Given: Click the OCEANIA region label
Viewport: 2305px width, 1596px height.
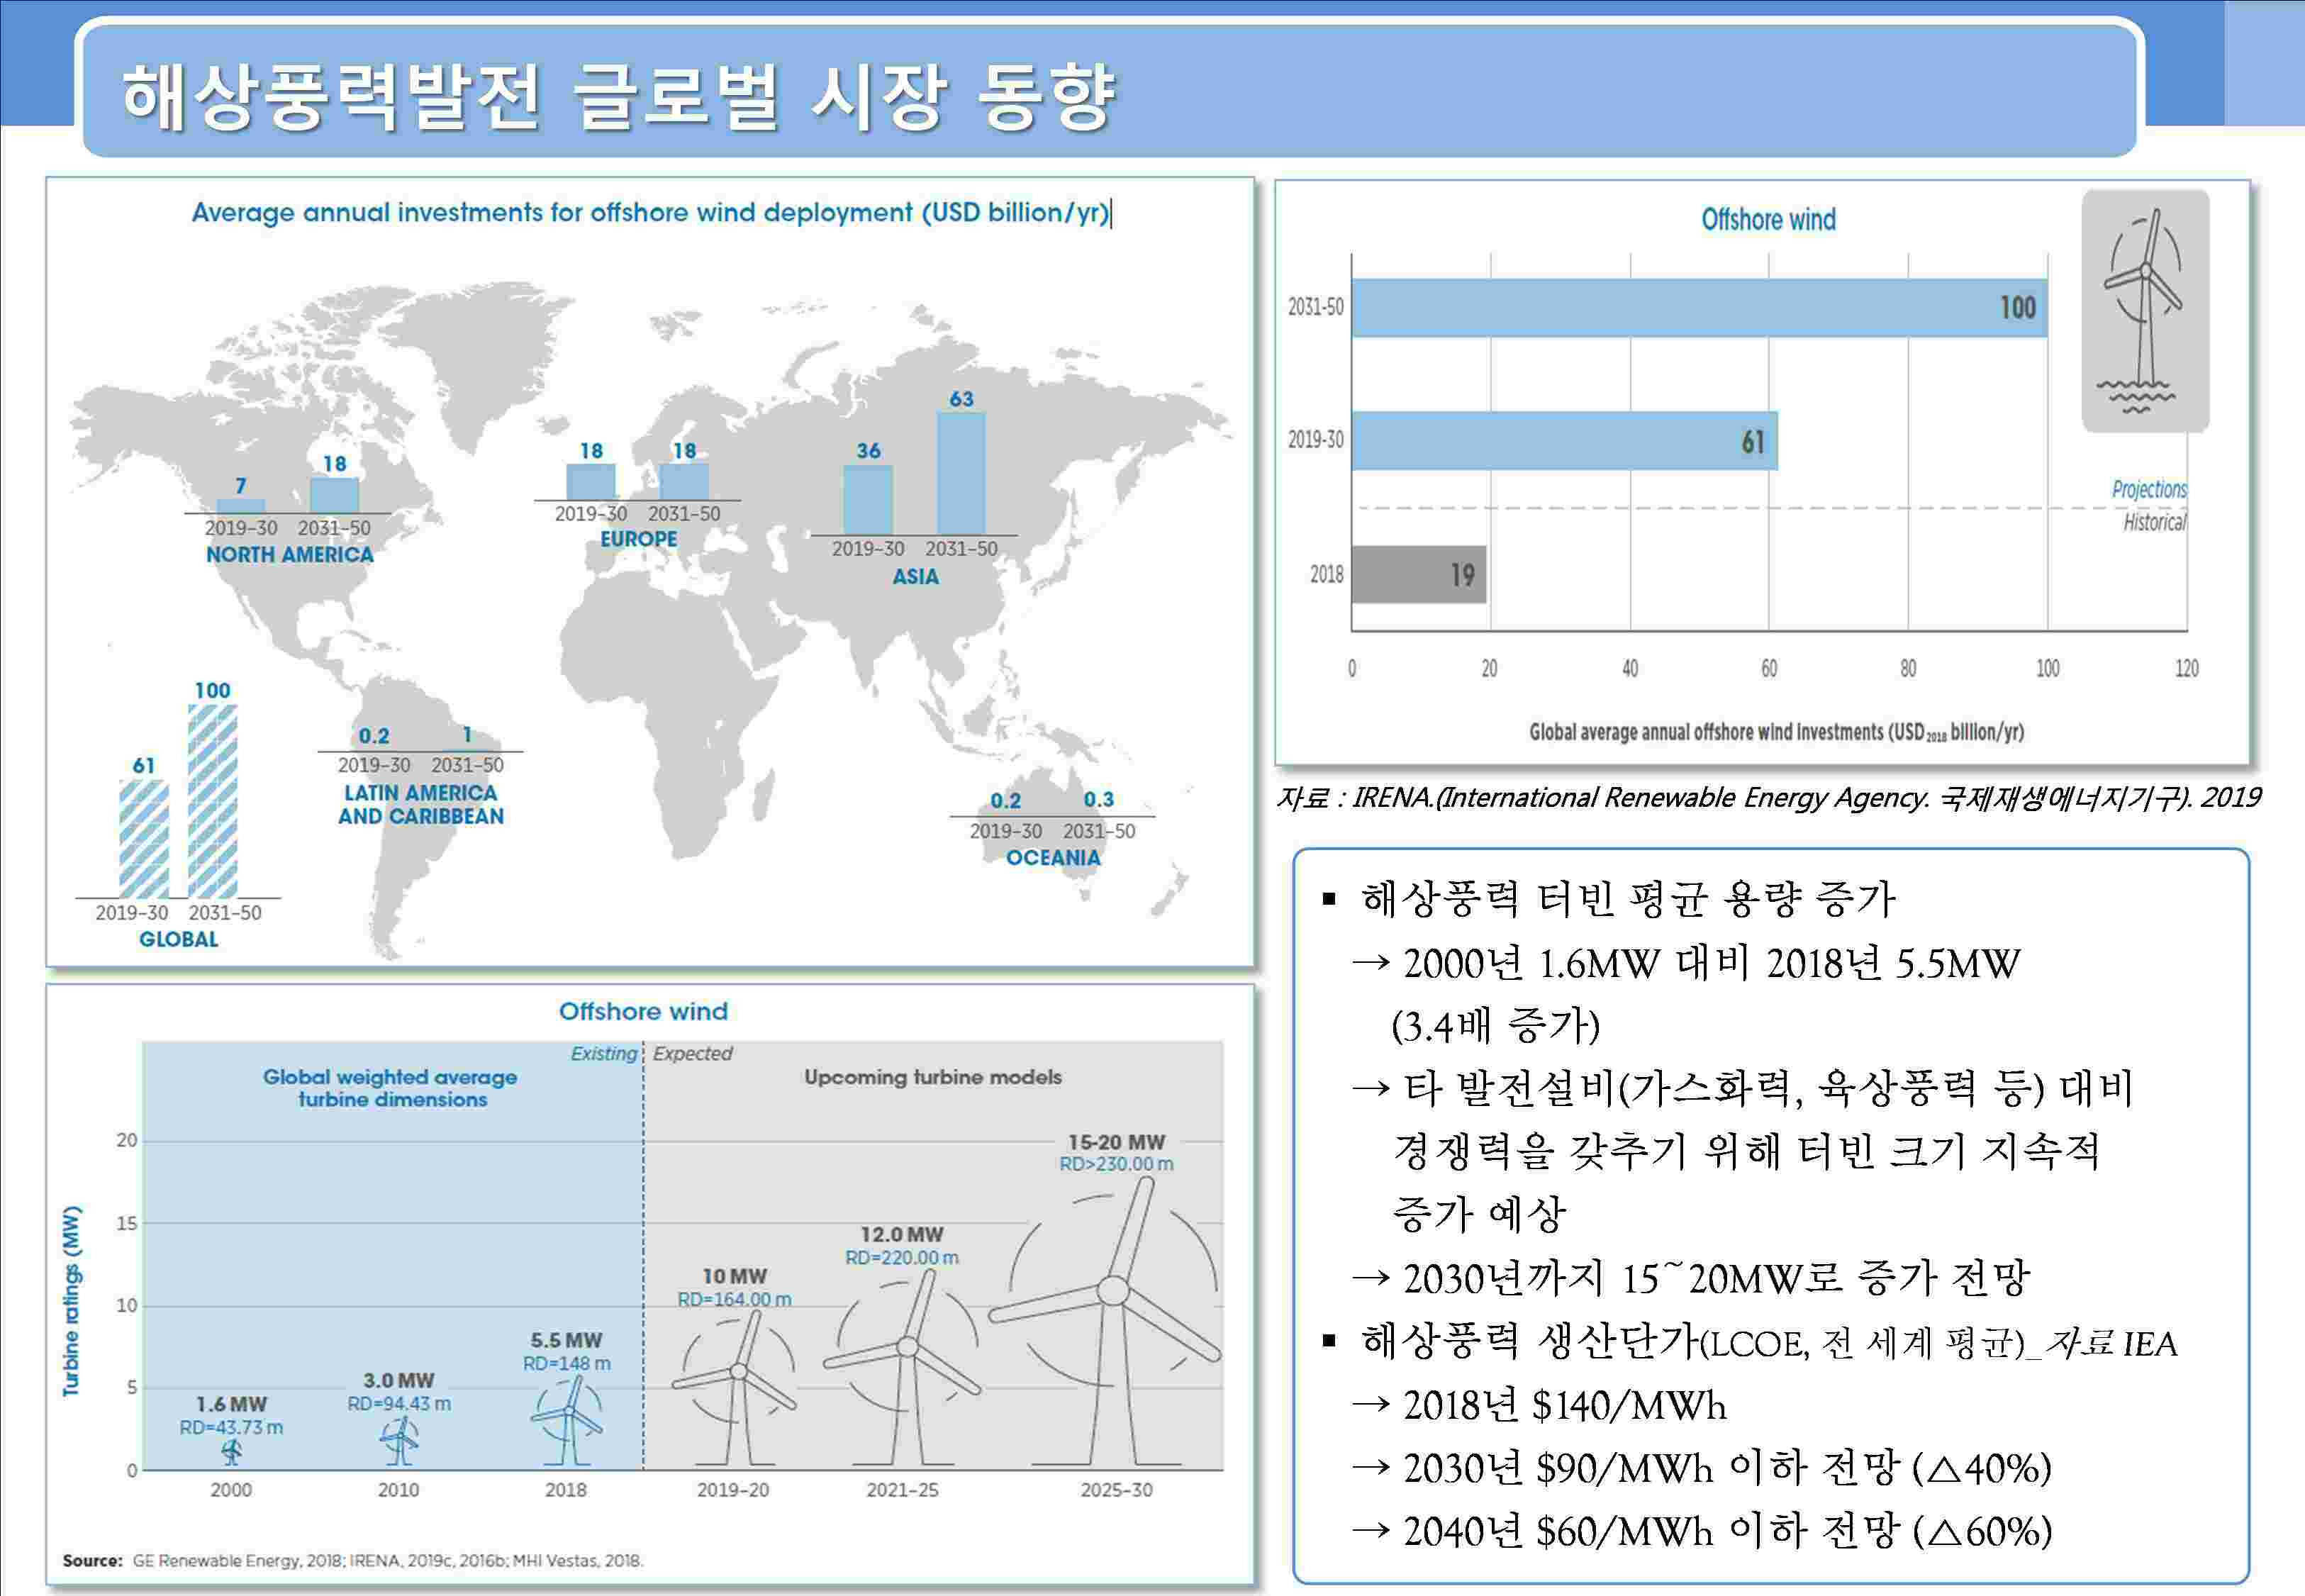Looking at the screenshot, I should click(x=1053, y=858).
